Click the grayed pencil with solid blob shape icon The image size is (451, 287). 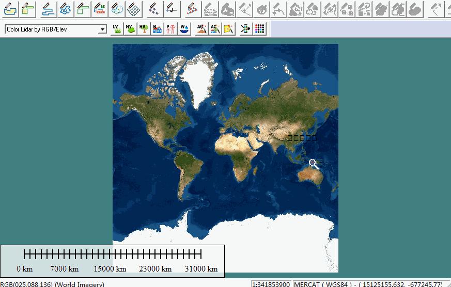(x=415, y=9)
